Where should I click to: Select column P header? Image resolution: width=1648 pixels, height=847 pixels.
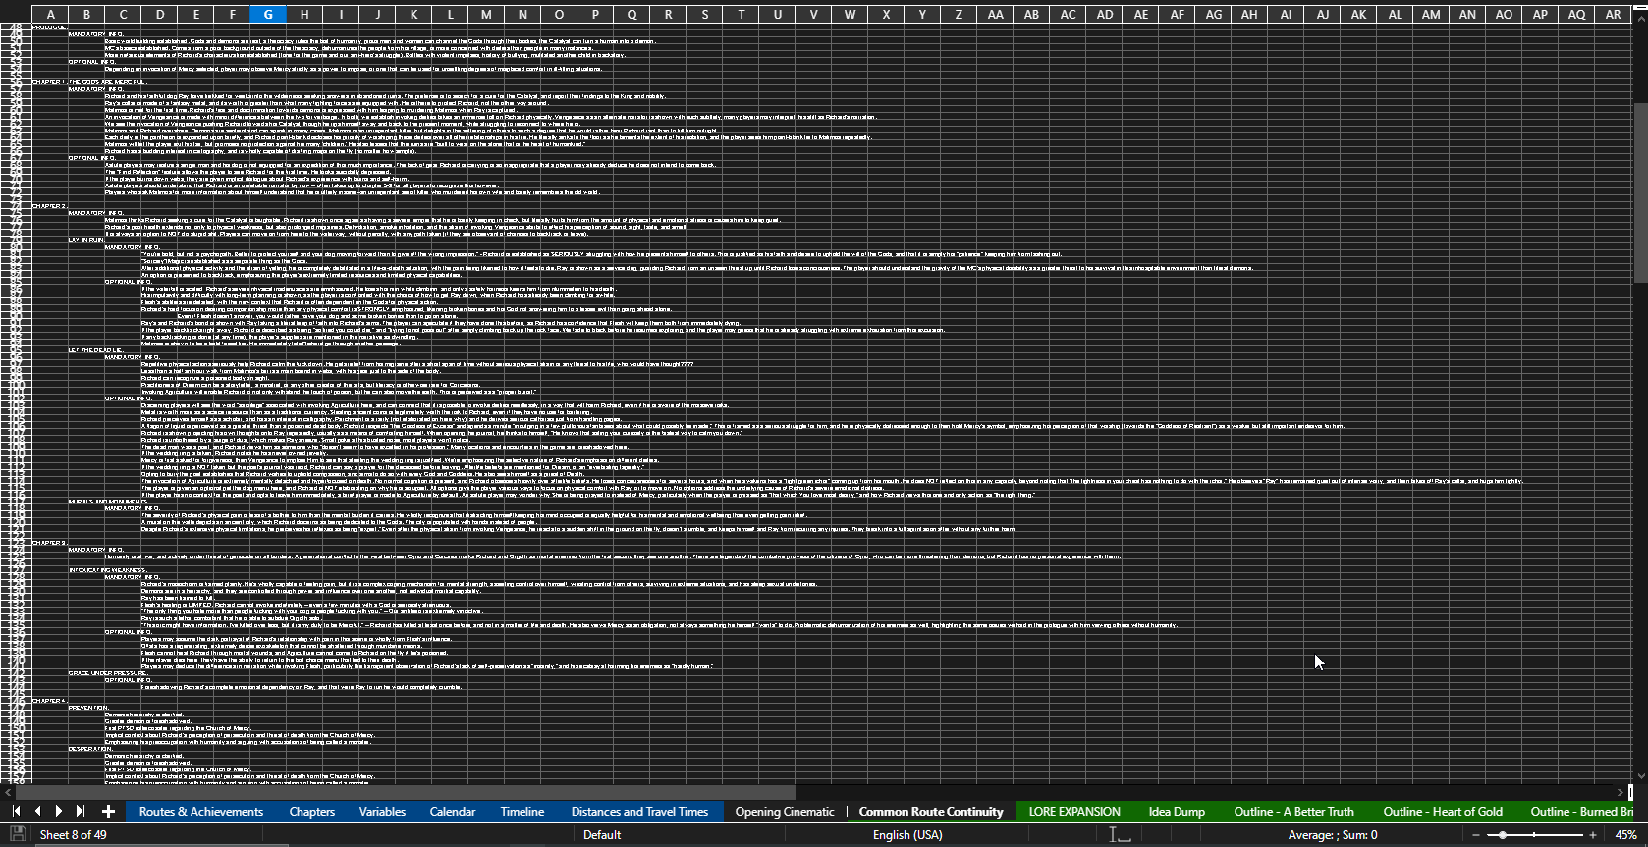click(x=595, y=14)
